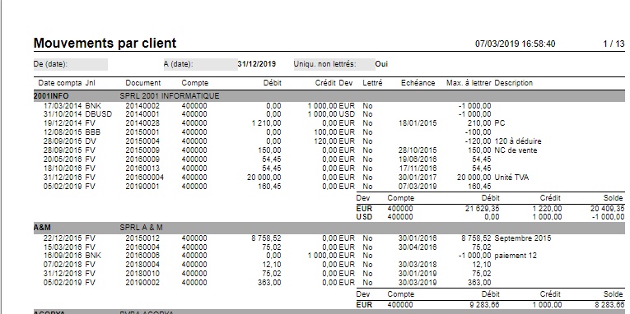Click the USD summary row with solde -1 000,00
The height and width of the screenshot is (314, 630).
[491, 217]
